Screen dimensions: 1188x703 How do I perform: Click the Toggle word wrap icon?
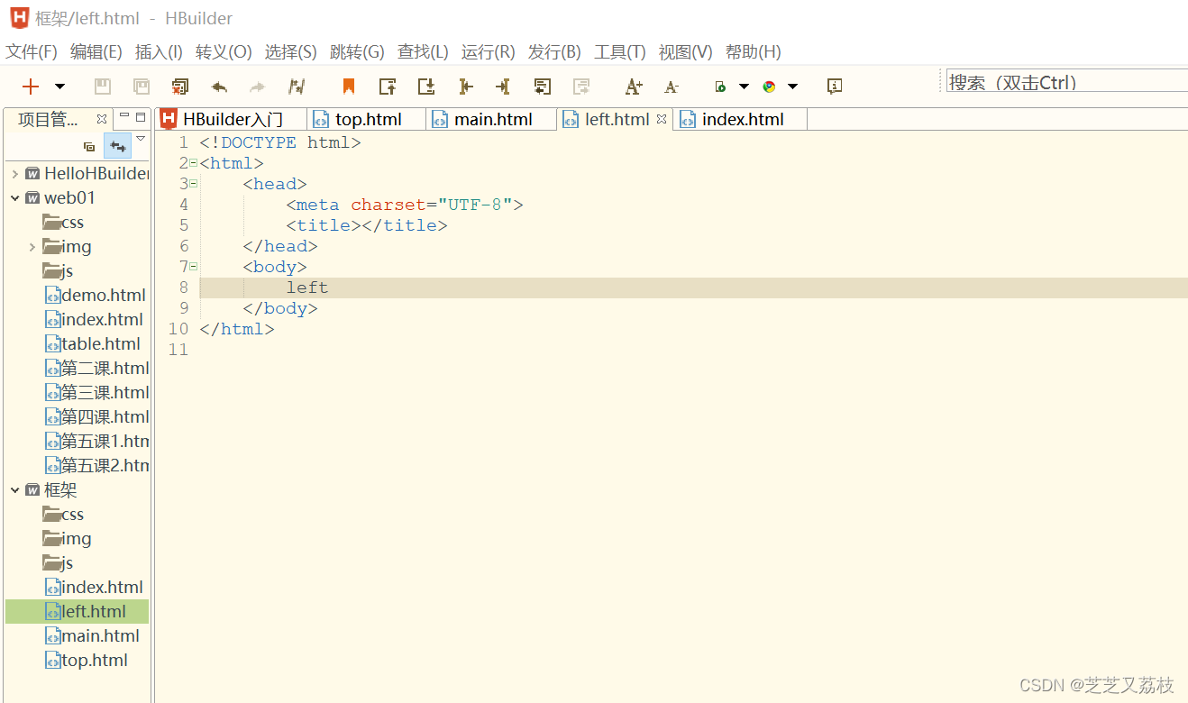click(x=542, y=87)
